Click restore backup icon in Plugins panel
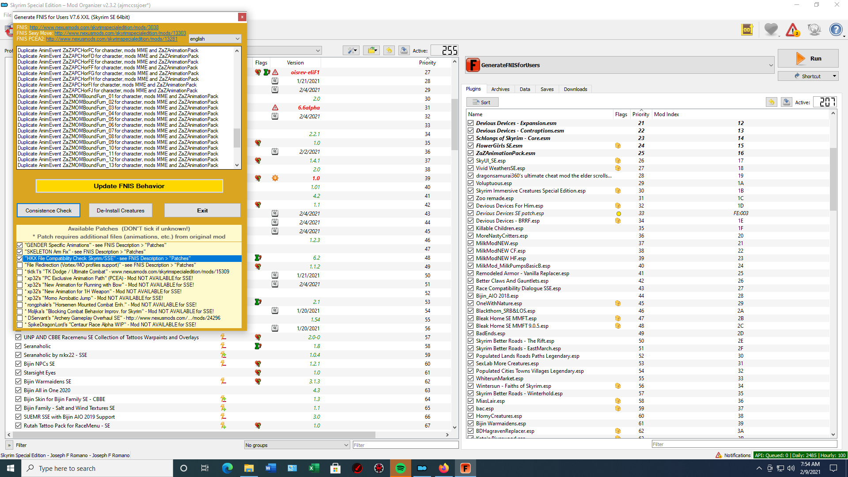 [x=772, y=102]
